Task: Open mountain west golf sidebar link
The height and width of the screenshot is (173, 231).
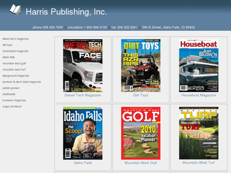Action: 14,63
